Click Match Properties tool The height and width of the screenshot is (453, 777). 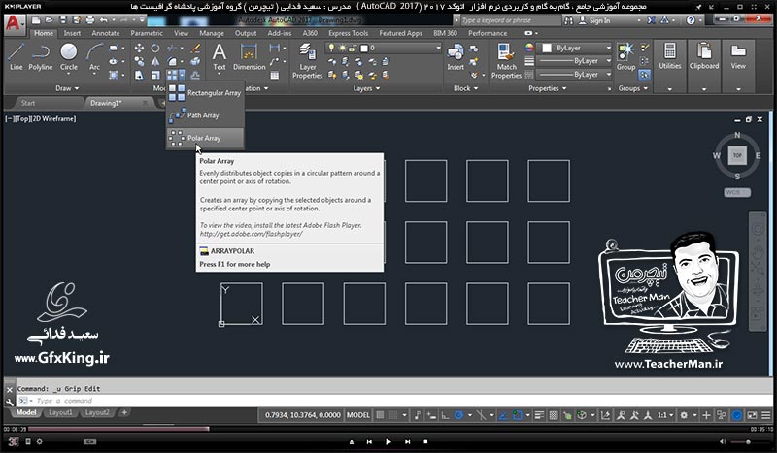[x=506, y=60]
